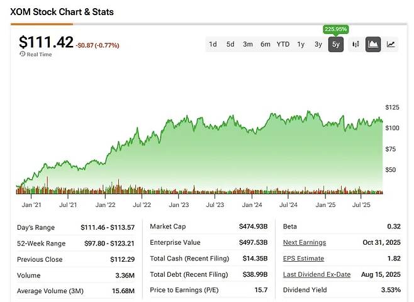The height and width of the screenshot is (302, 414).
Task: Click the Jul '24 axis label
Action: click(289, 204)
